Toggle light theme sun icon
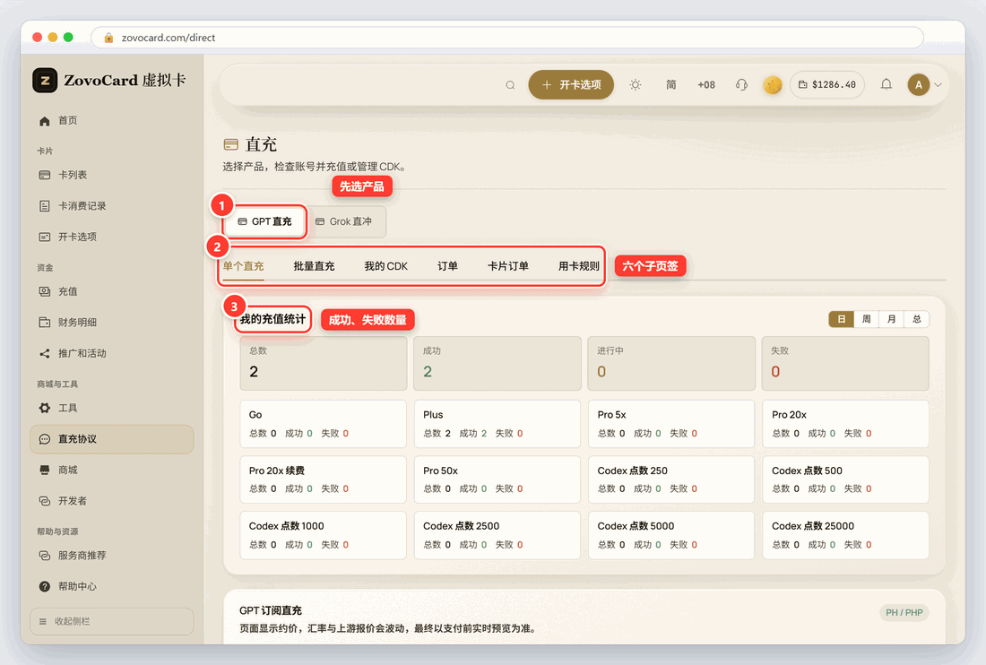This screenshot has height=665, width=986. point(636,85)
